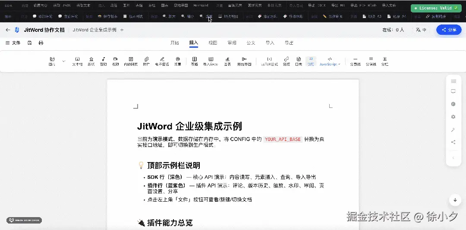Collapse the right sidebar chevron
This screenshot has width=466, height=230.
tap(453, 158)
